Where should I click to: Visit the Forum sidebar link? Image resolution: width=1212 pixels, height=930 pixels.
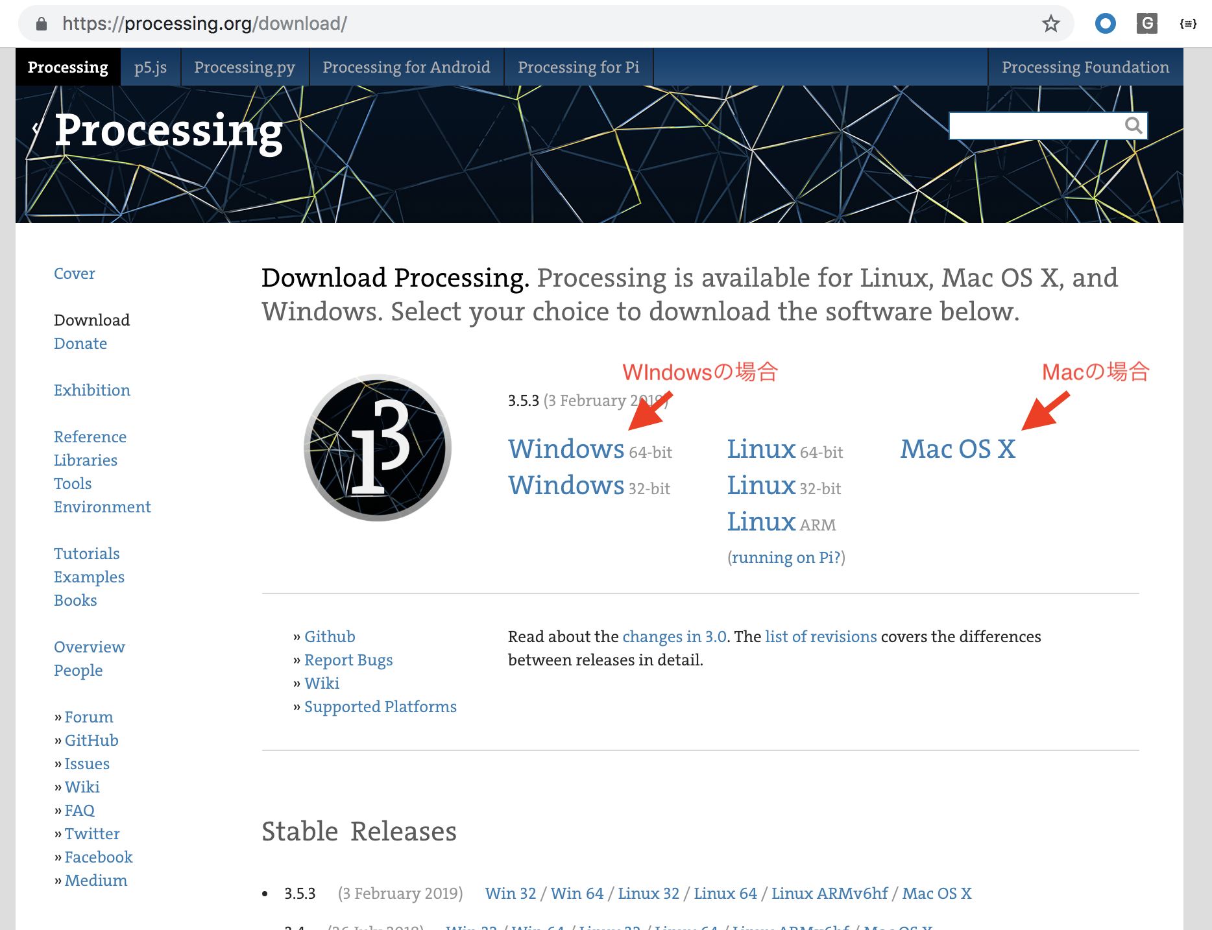tap(89, 717)
